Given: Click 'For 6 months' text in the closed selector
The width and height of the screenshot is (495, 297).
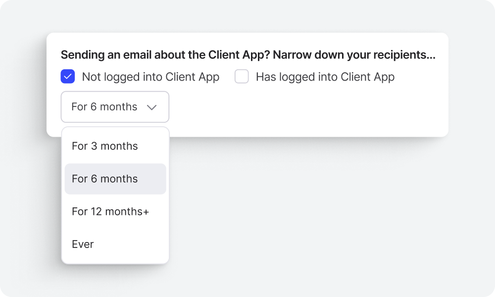Looking at the screenshot, I should 104,107.
